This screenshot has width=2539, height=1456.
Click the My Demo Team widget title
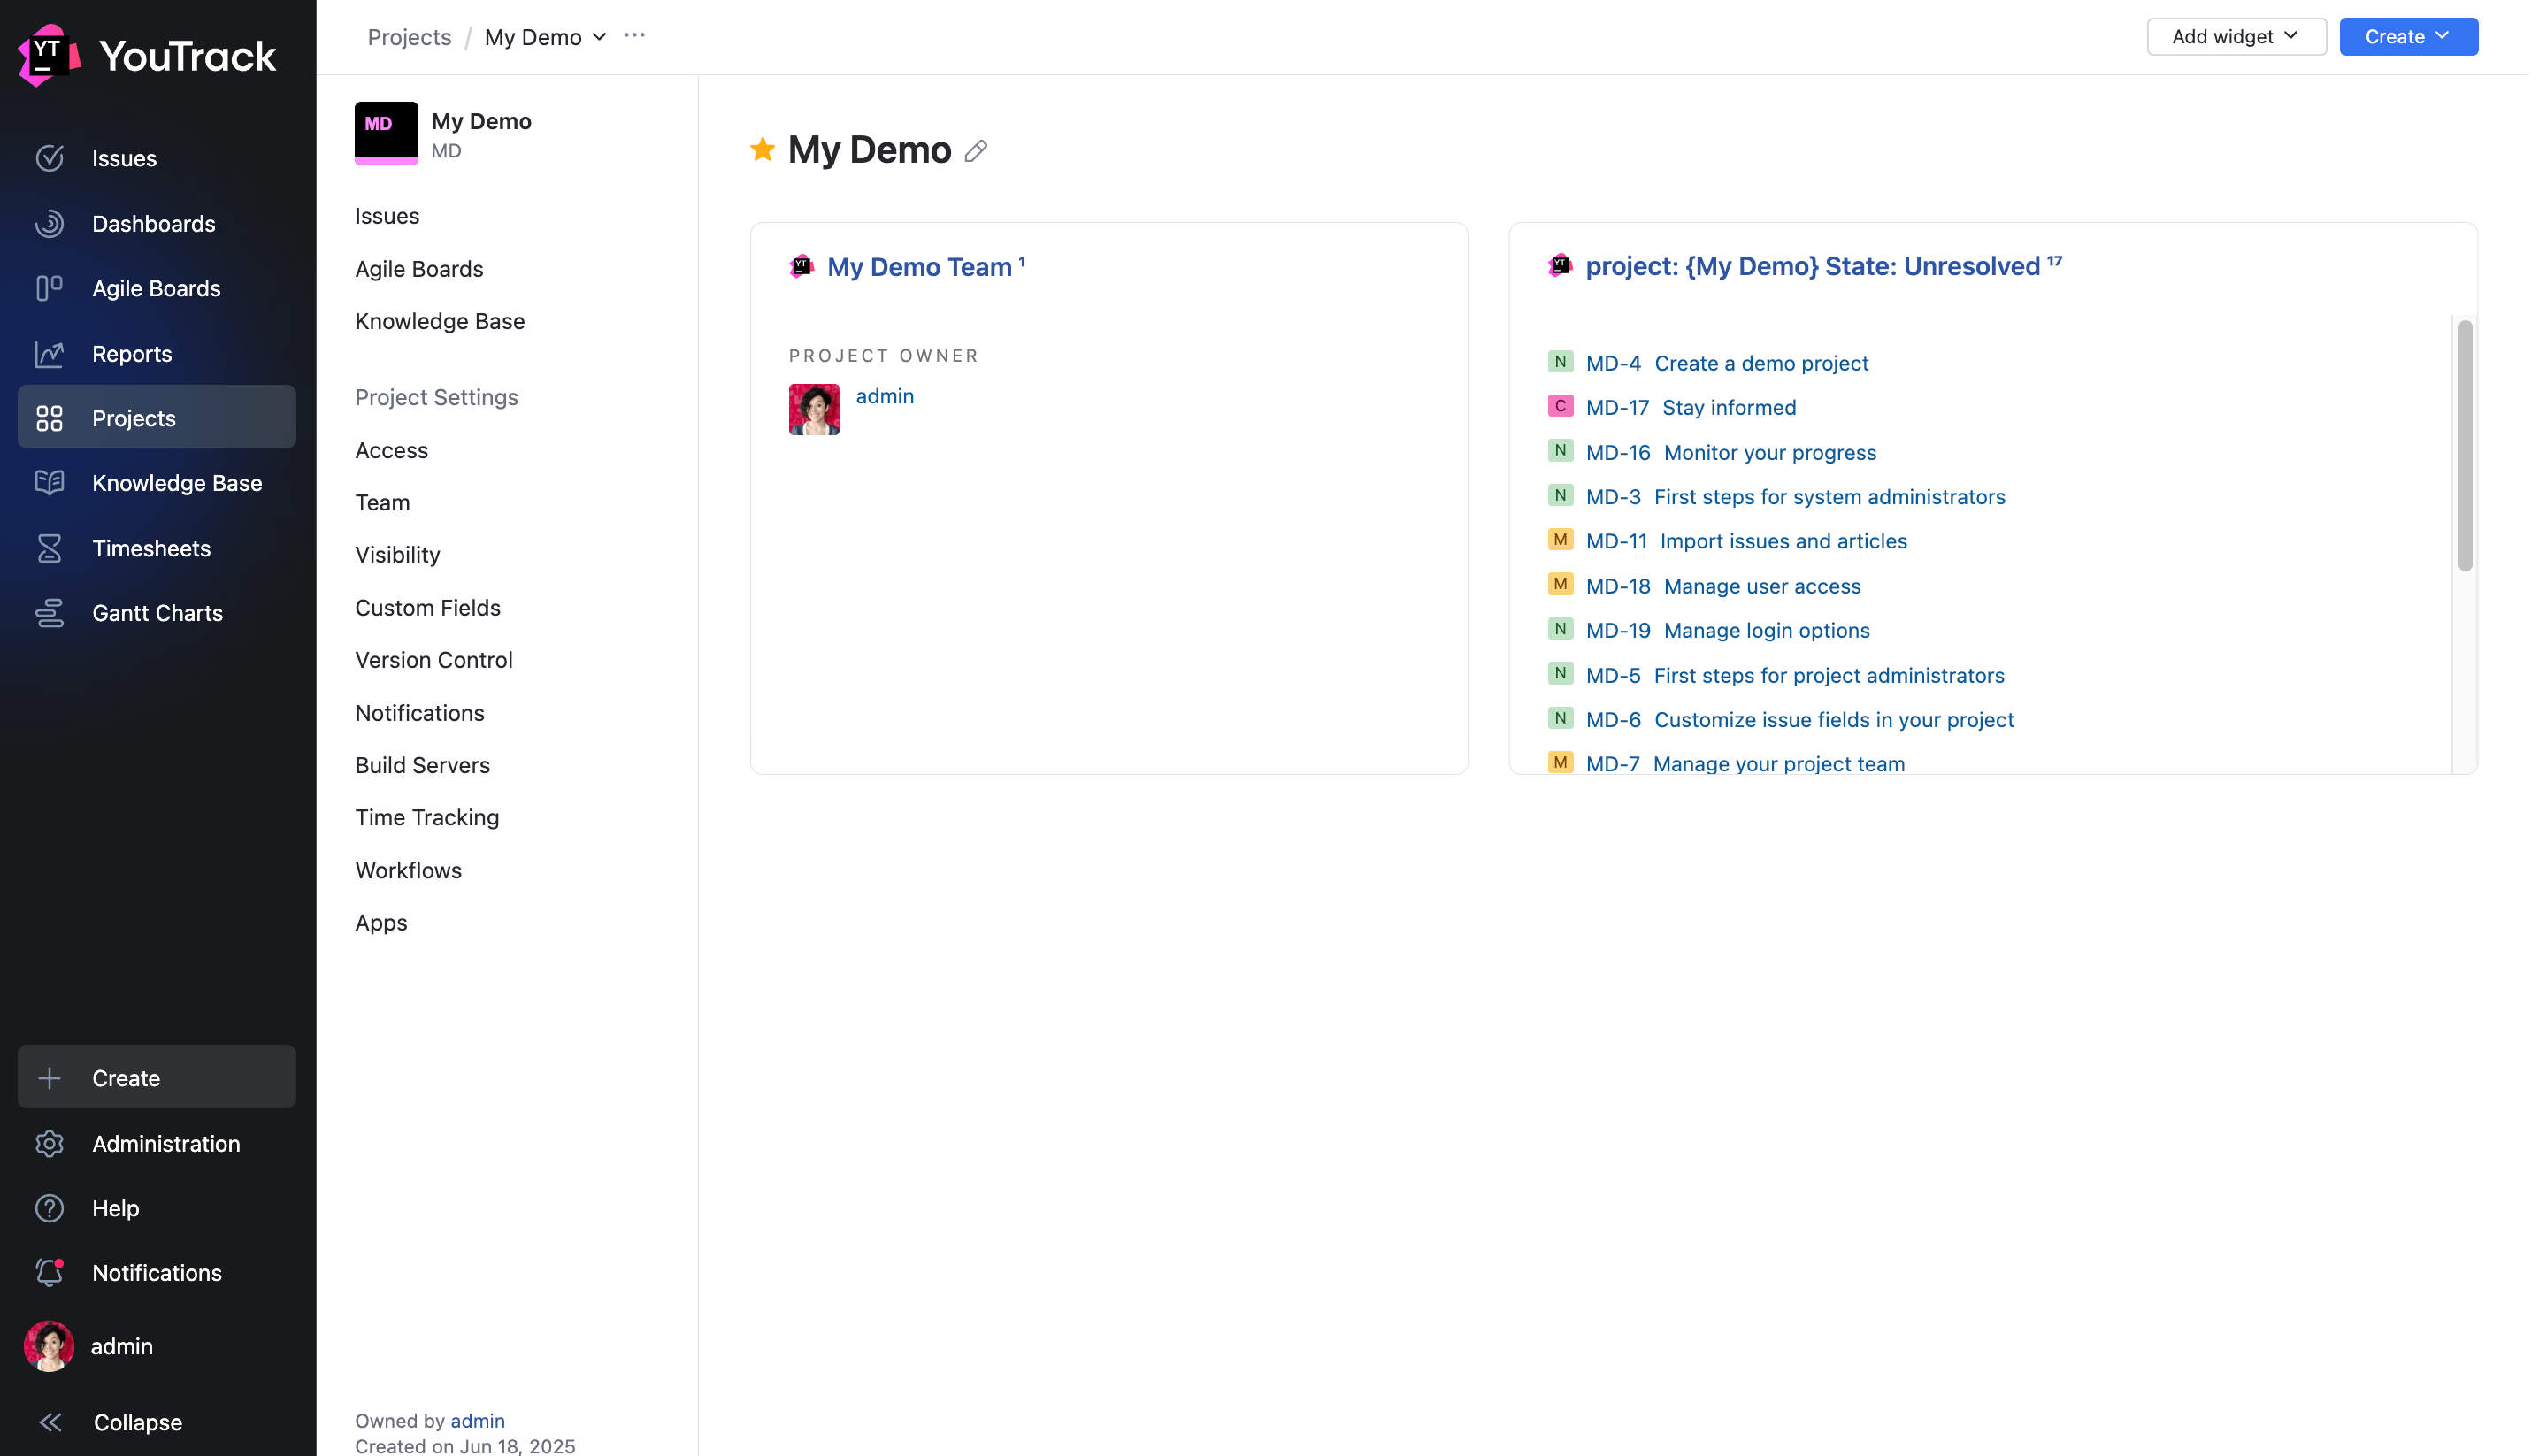tap(919, 267)
